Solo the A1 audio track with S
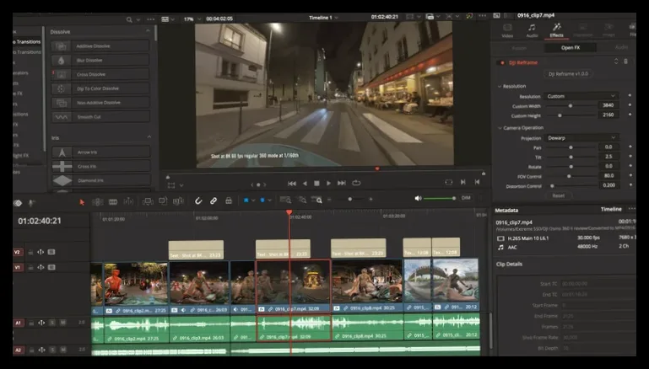 (52, 323)
